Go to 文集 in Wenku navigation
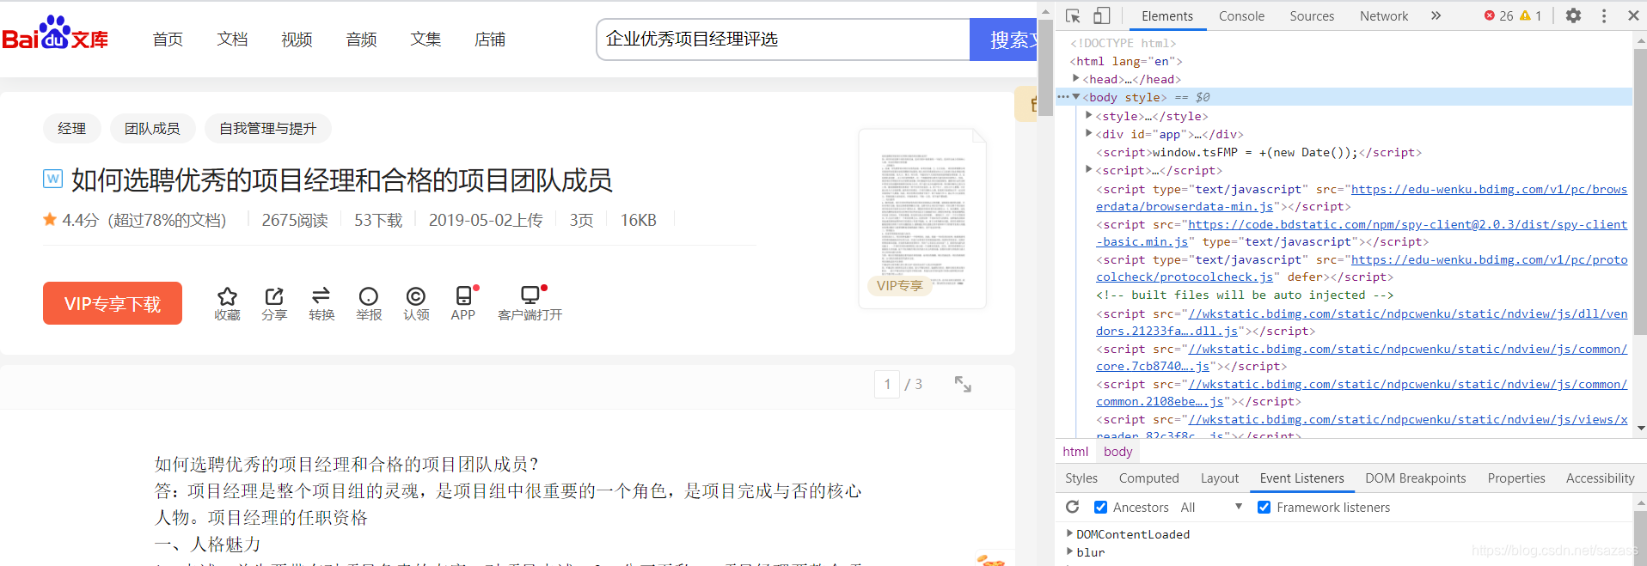The height and width of the screenshot is (566, 1647). [x=426, y=40]
